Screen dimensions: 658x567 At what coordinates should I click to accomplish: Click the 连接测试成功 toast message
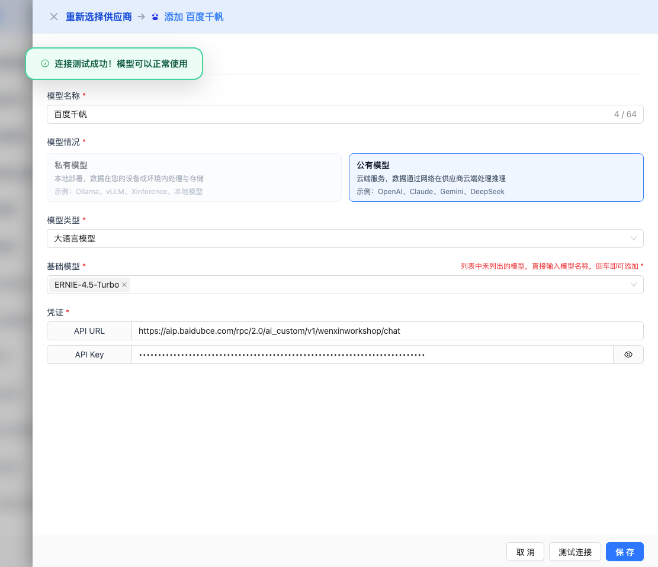[121, 63]
